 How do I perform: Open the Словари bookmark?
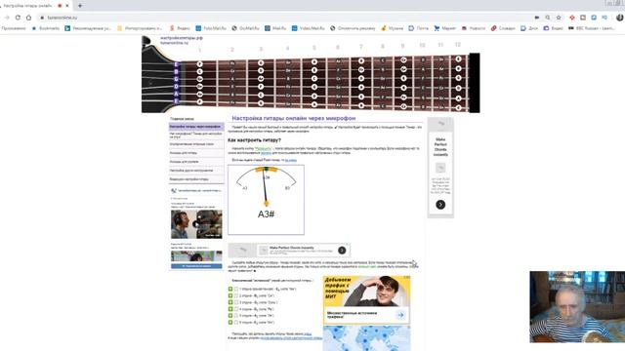[x=503, y=28]
